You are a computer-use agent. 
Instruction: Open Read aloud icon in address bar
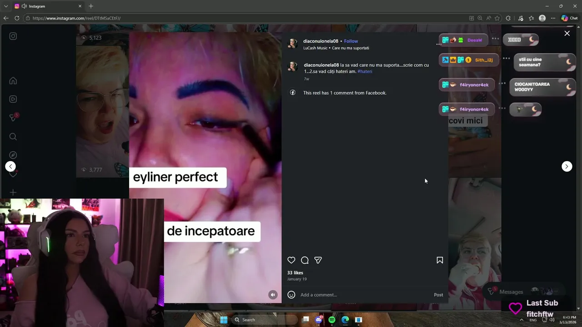tap(489, 18)
